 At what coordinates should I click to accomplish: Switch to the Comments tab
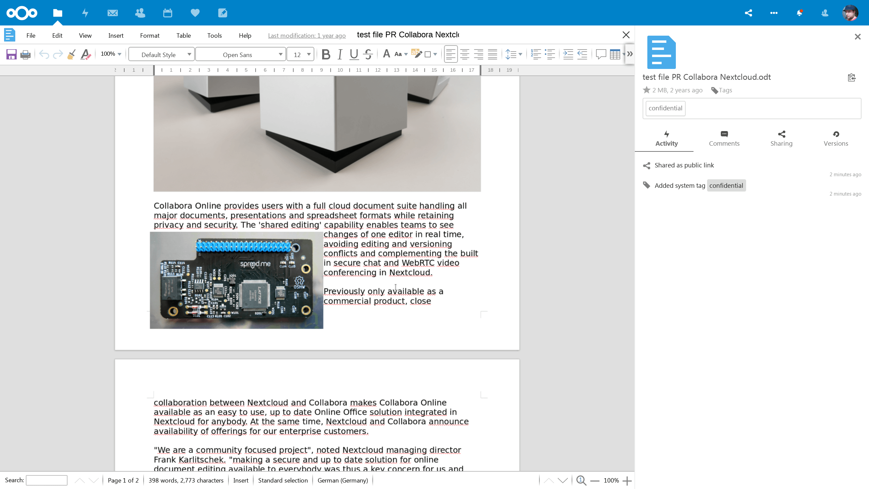pos(724,137)
